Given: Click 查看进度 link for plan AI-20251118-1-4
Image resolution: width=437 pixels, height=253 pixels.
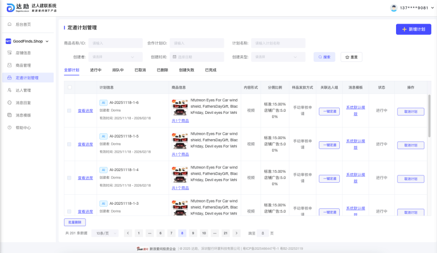Looking at the screenshot, I should (x=85, y=178).
